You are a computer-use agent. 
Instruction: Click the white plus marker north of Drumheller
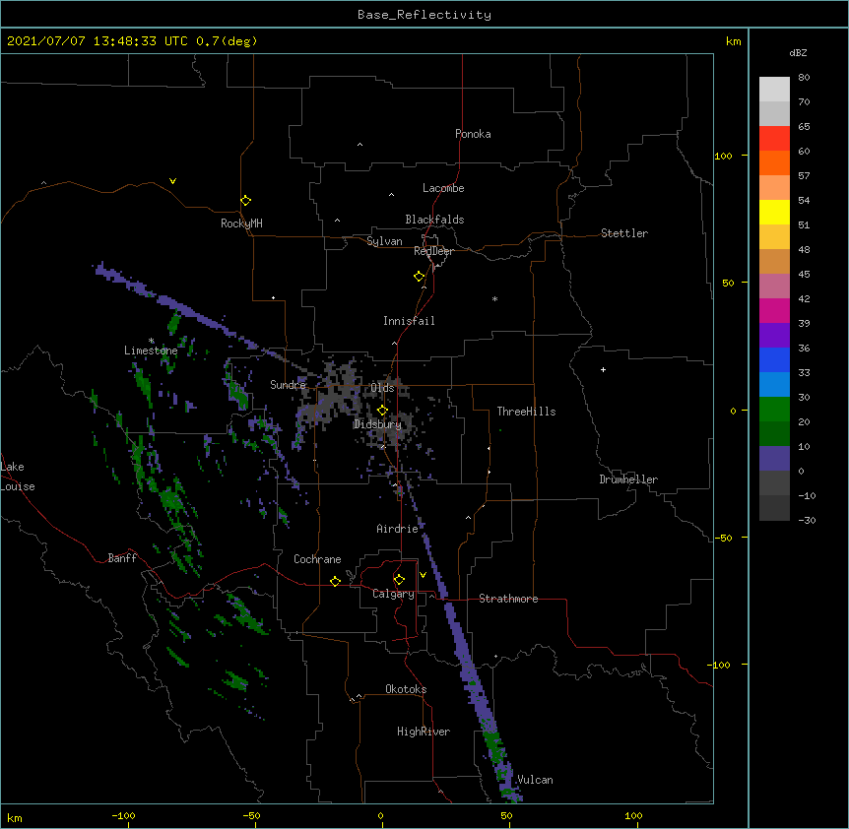[x=603, y=369]
